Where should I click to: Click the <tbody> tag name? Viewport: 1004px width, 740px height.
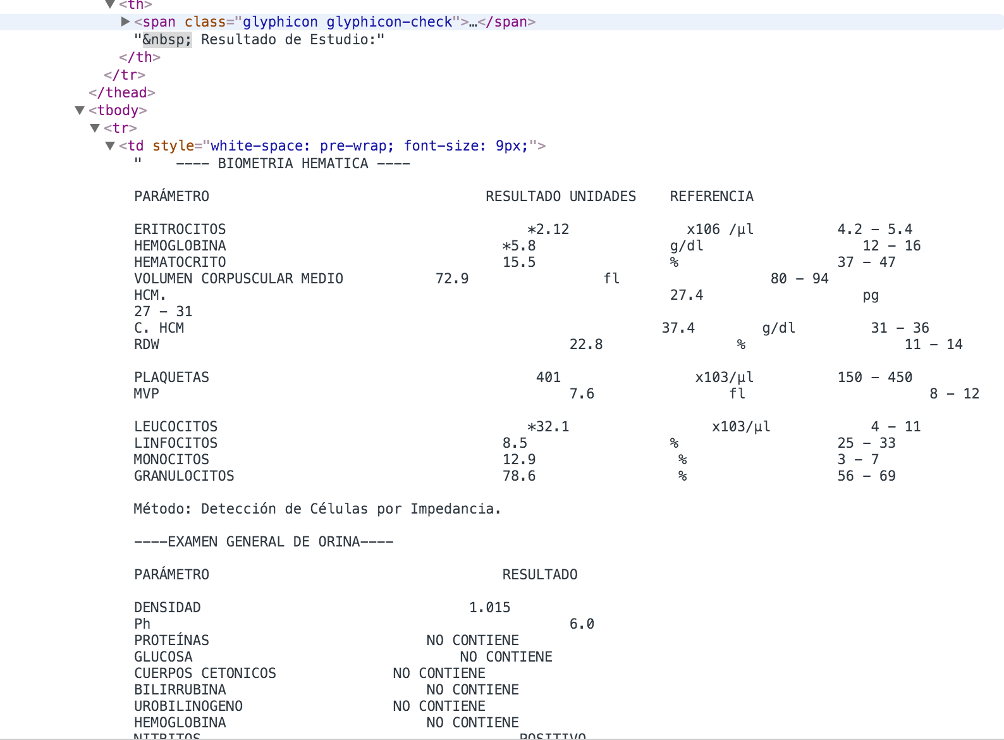tap(118, 110)
